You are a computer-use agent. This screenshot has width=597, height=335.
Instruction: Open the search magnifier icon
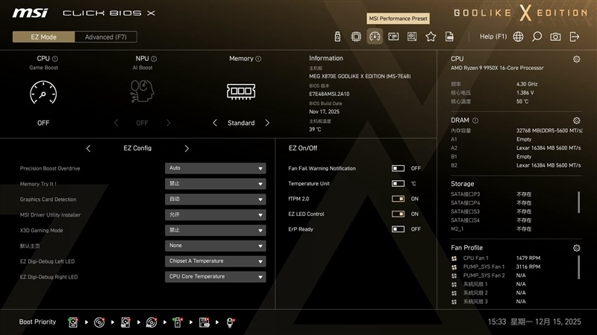(537, 36)
